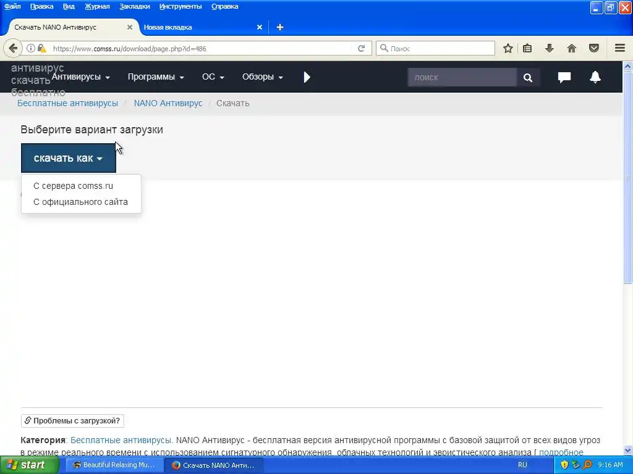The image size is (633, 474).
Task: Open notifications bell icon on site
Action: coord(595,77)
